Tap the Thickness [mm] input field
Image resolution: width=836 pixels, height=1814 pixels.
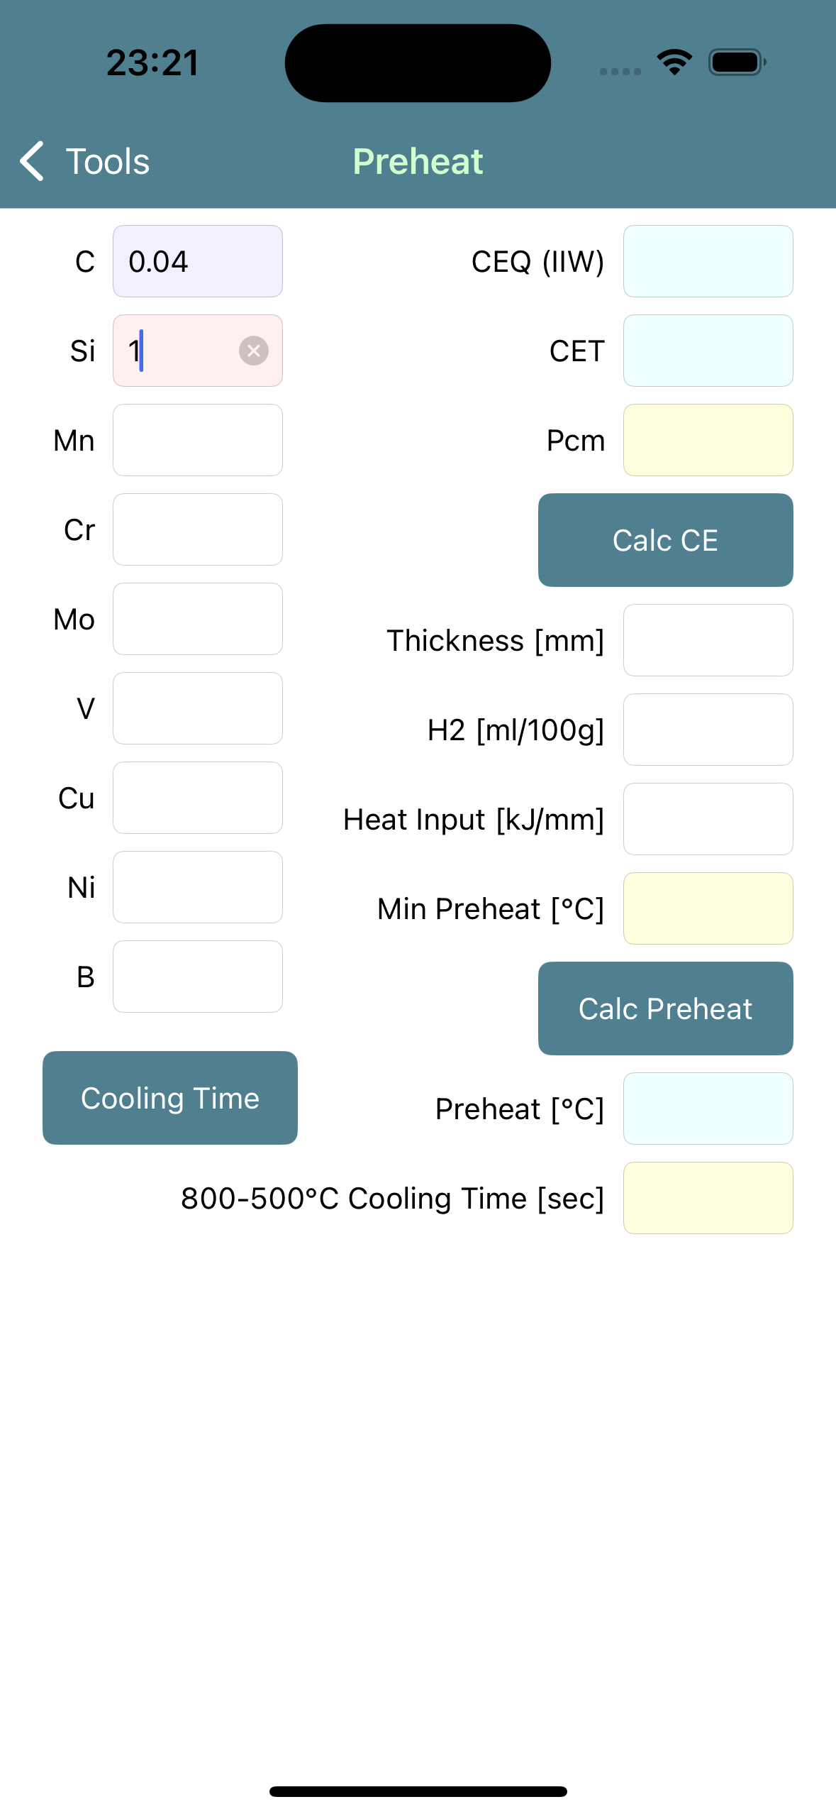tap(708, 640)
